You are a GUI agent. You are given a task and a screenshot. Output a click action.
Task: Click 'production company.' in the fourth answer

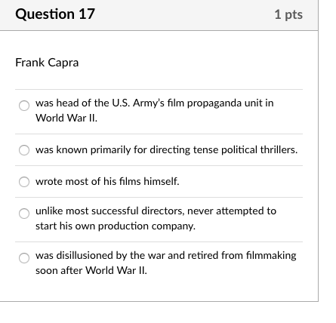point(146,226)
